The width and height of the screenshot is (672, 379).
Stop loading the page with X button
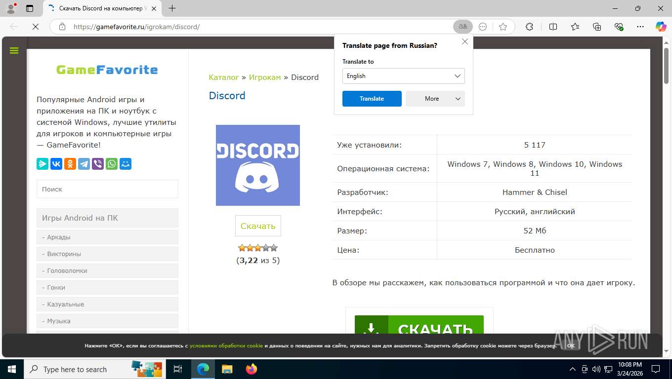pyautogui.click(x=36, y=27)
